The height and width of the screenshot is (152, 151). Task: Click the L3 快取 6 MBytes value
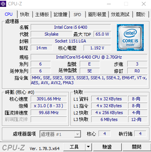(109, 119)
